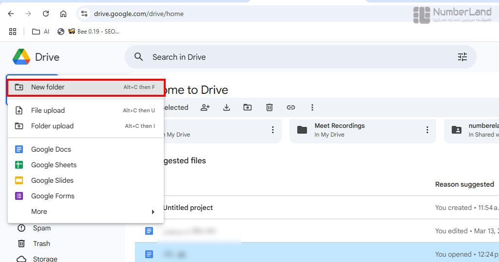Click the Move to folder toolbar icon

coord(248,107)
